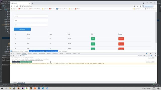Edit the John row
161x90 pixels.
point(93,44)
